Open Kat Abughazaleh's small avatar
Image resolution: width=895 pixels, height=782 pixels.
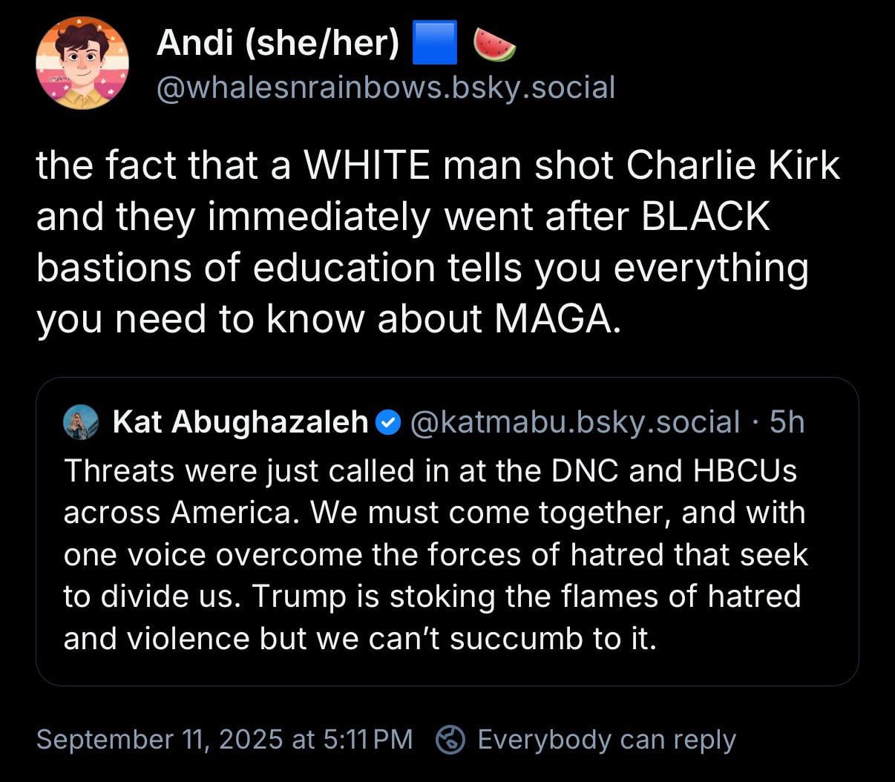pos(82,422)
